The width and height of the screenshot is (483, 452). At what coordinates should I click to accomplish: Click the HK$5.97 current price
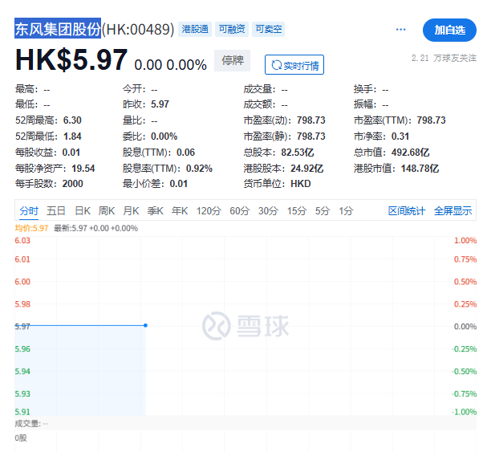point(71,60)
